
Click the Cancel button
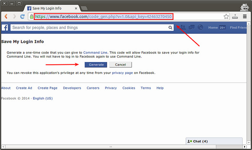coord(120,64)
